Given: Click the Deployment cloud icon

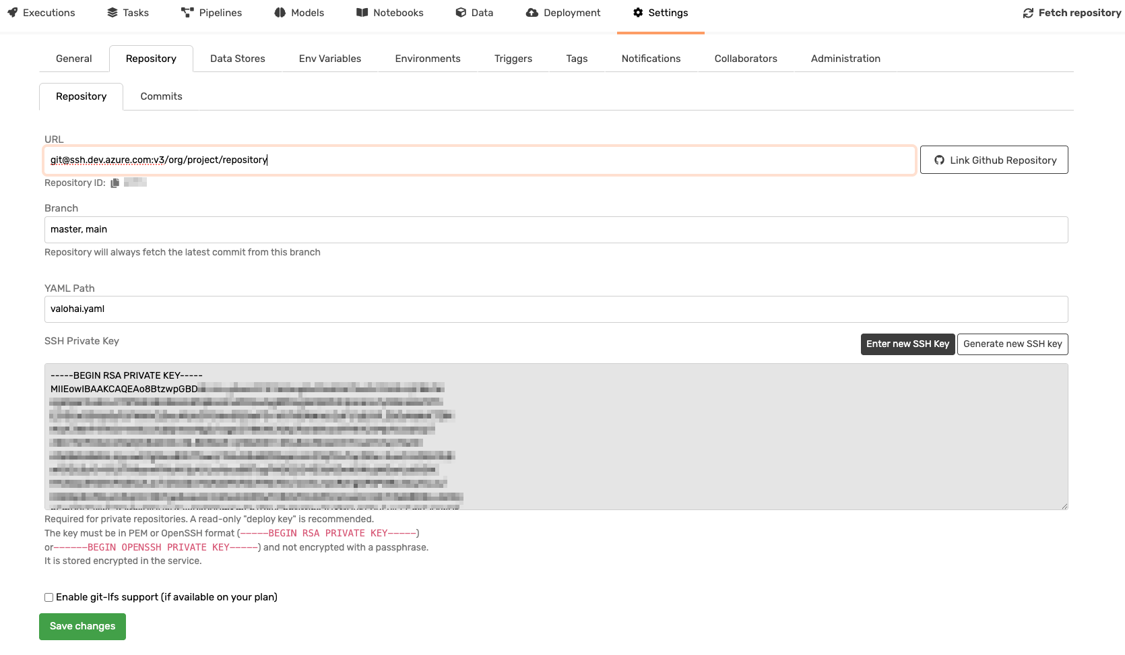Looking at the screenshot, I should tap(532, 13).
